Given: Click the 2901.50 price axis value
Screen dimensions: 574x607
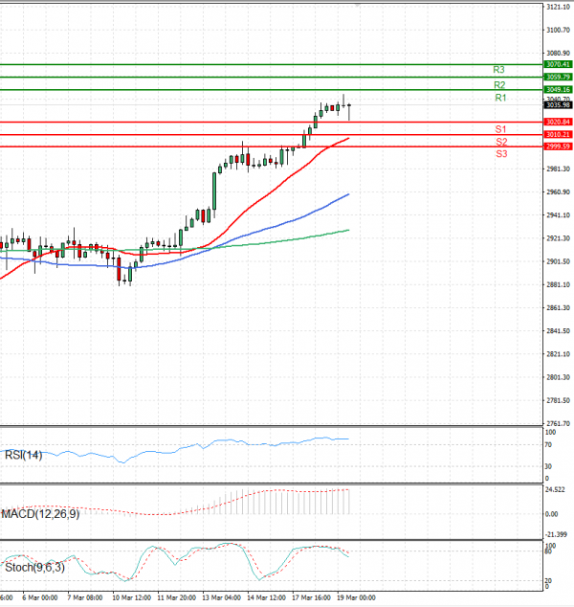Looking at the screenshot, I should (x=558, y=261).
